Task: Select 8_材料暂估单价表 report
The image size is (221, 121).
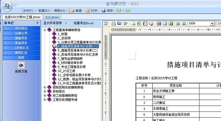Action: pos(70,63)
